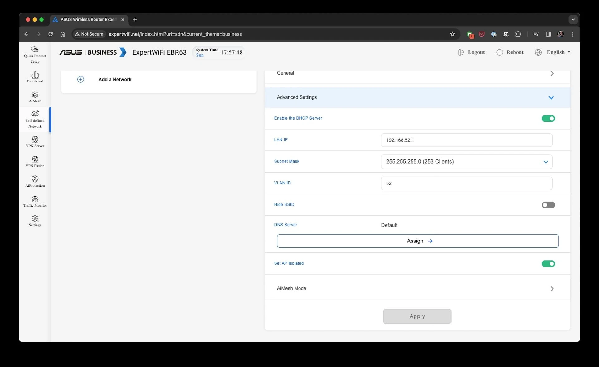Click the browser profile avatar
Viewport: 599px width, 367px height.
pos(560,34)
